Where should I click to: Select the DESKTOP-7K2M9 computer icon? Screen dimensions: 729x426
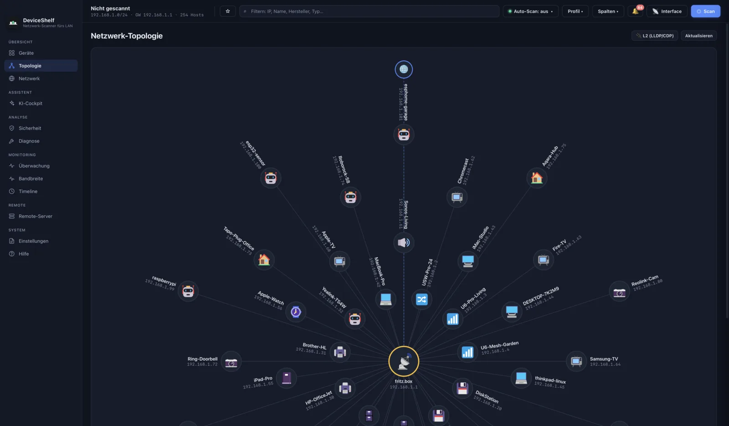(512, 312)
